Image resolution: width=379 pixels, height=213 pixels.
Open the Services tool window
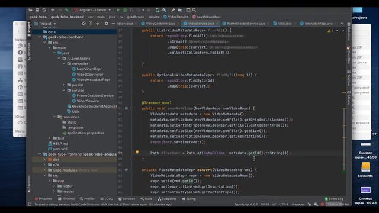[x=127, y=199]
